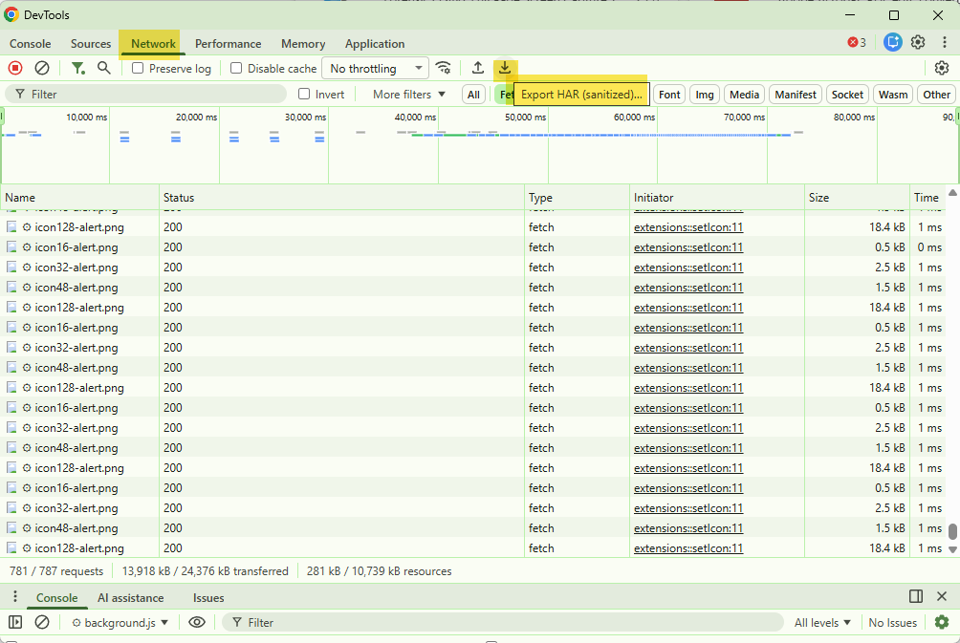Open DevTools settings gear in tab bar
This screenshot has height=643, width=960.
[x=918, y=42]
